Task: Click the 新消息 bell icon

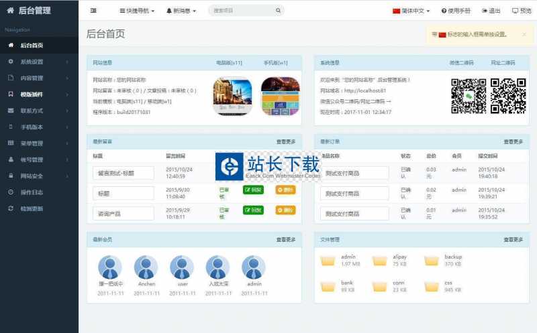Action: [x=169, y=11]
